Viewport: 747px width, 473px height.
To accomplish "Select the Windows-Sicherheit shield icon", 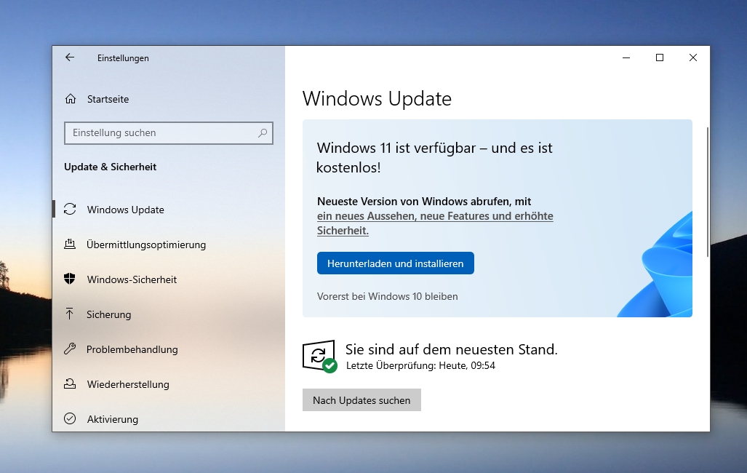I will [x=70, y=279].
